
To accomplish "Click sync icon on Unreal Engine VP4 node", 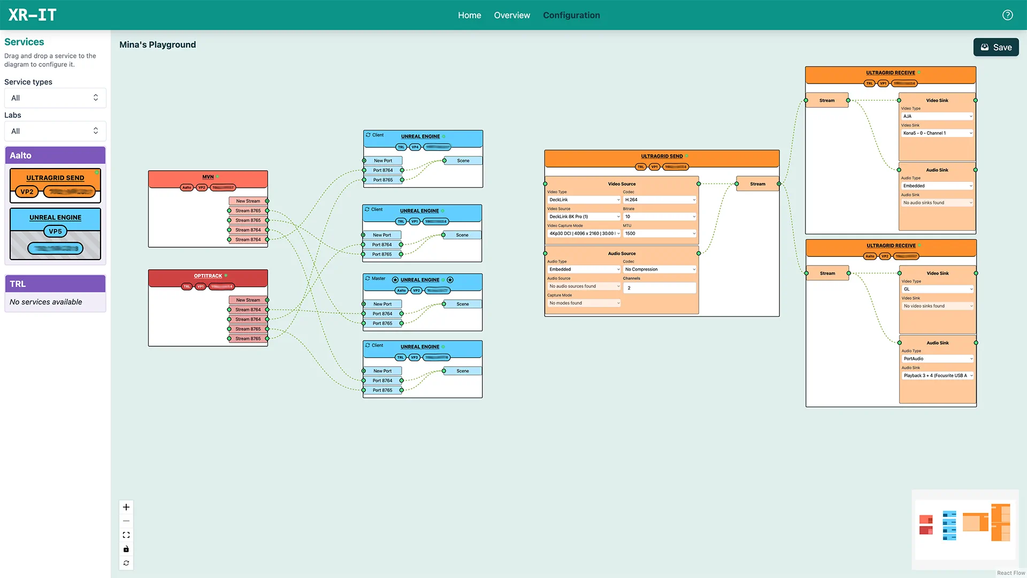I will pos(368,135).
